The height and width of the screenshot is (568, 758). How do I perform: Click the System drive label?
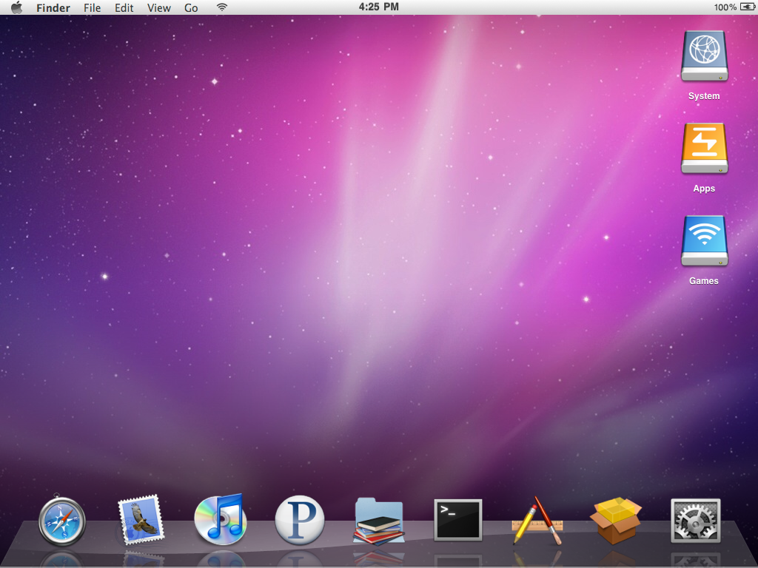704,96
